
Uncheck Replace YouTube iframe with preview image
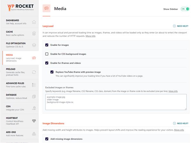tap(52, 72)
